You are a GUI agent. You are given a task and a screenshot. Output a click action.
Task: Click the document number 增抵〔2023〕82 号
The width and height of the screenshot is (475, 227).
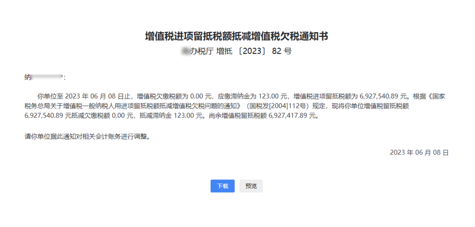click(254, 51)
